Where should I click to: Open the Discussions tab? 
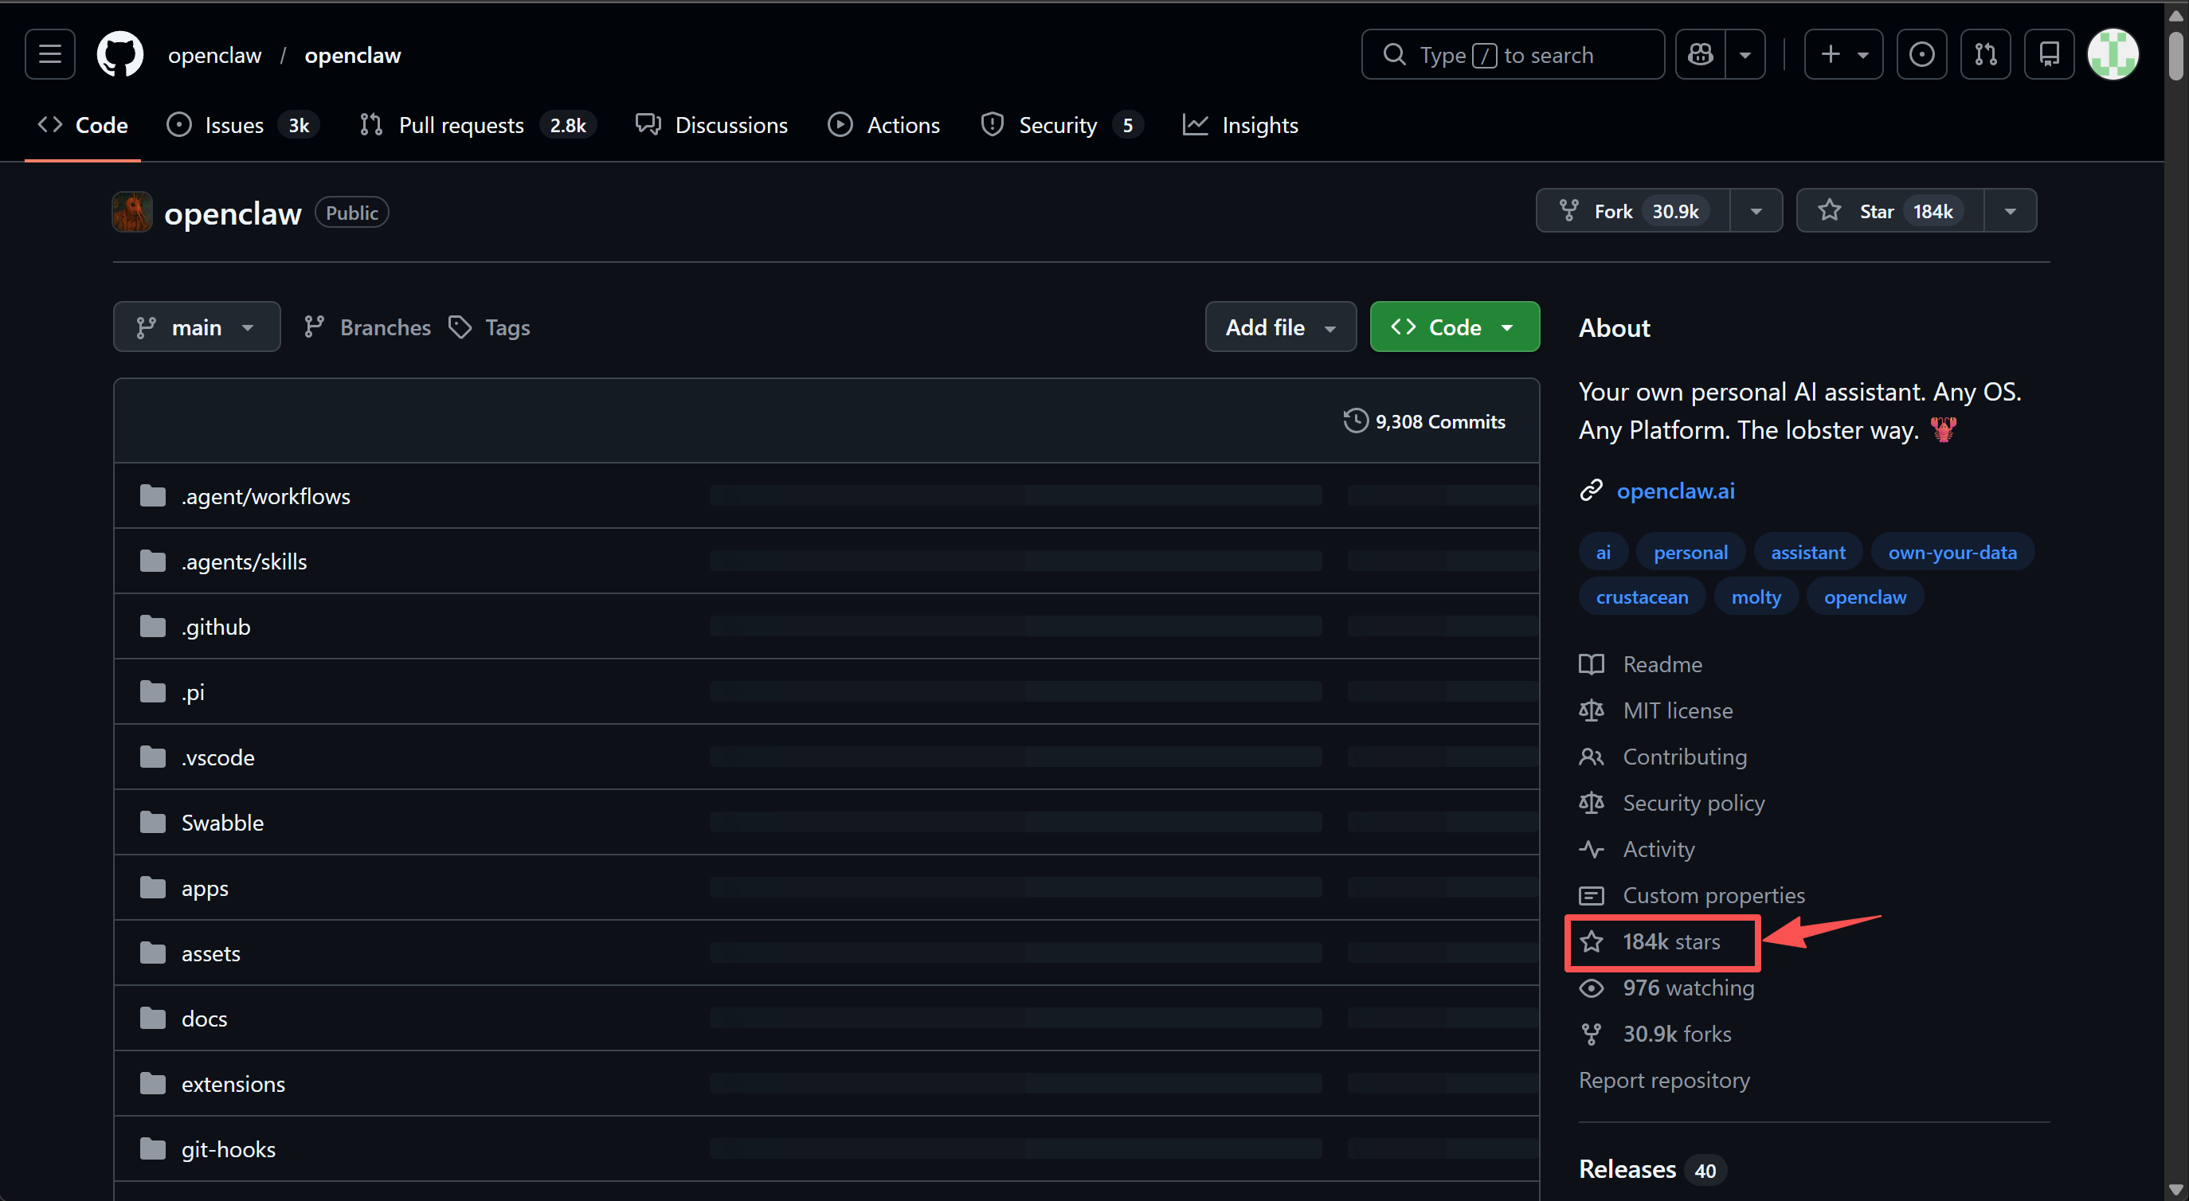click(712, 125)
